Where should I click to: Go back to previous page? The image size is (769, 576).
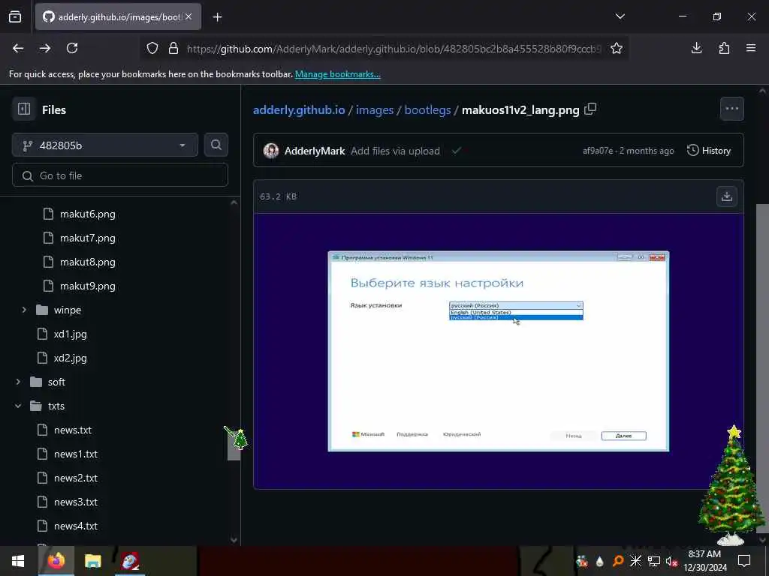(x=18, y=48)
